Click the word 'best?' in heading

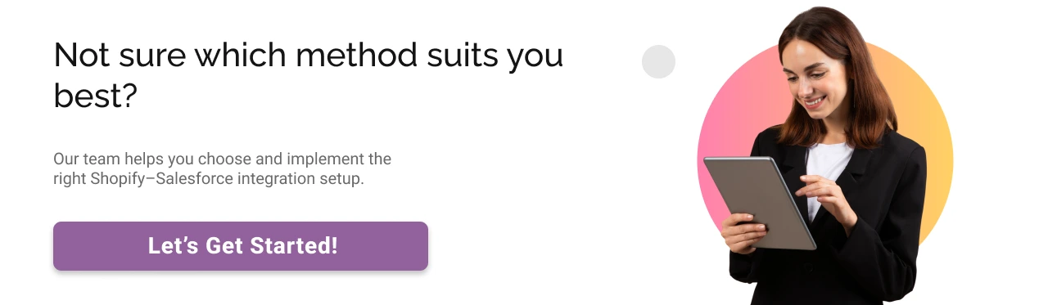coord(94,96)
